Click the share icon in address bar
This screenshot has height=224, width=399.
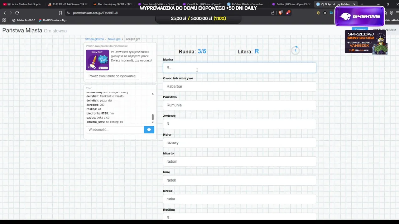click(x=273, y=13)
